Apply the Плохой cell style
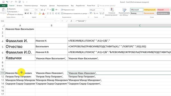171x96 pixels. [163, 10]
